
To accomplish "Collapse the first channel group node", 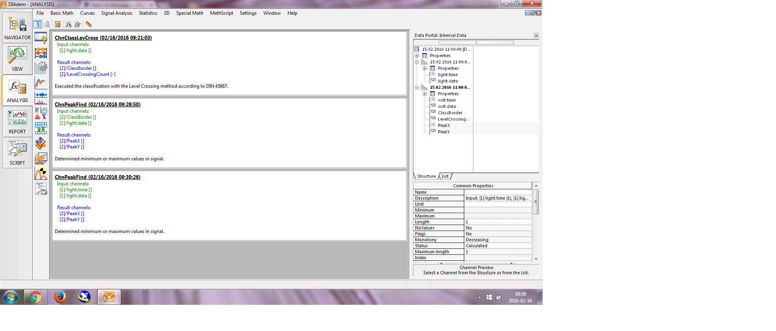I will tap(417, 62).
